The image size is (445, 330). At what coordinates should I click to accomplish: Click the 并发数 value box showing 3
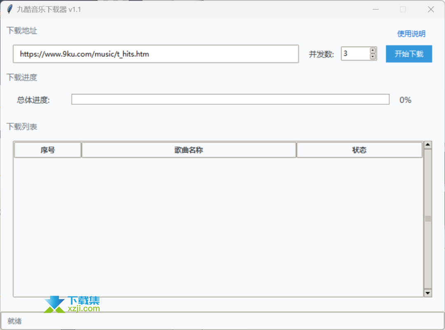356,54
